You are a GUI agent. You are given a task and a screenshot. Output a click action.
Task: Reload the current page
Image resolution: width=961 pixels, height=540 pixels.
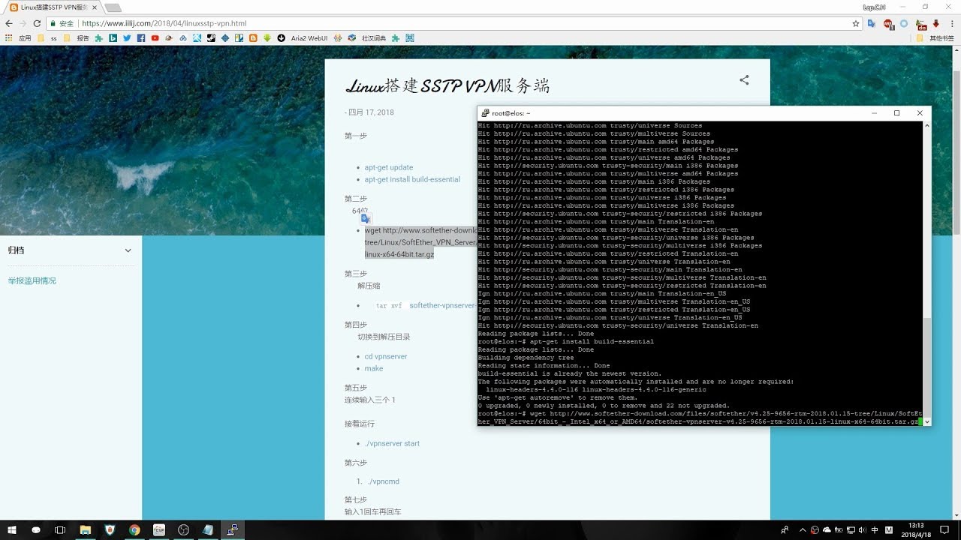coord(38,23)
